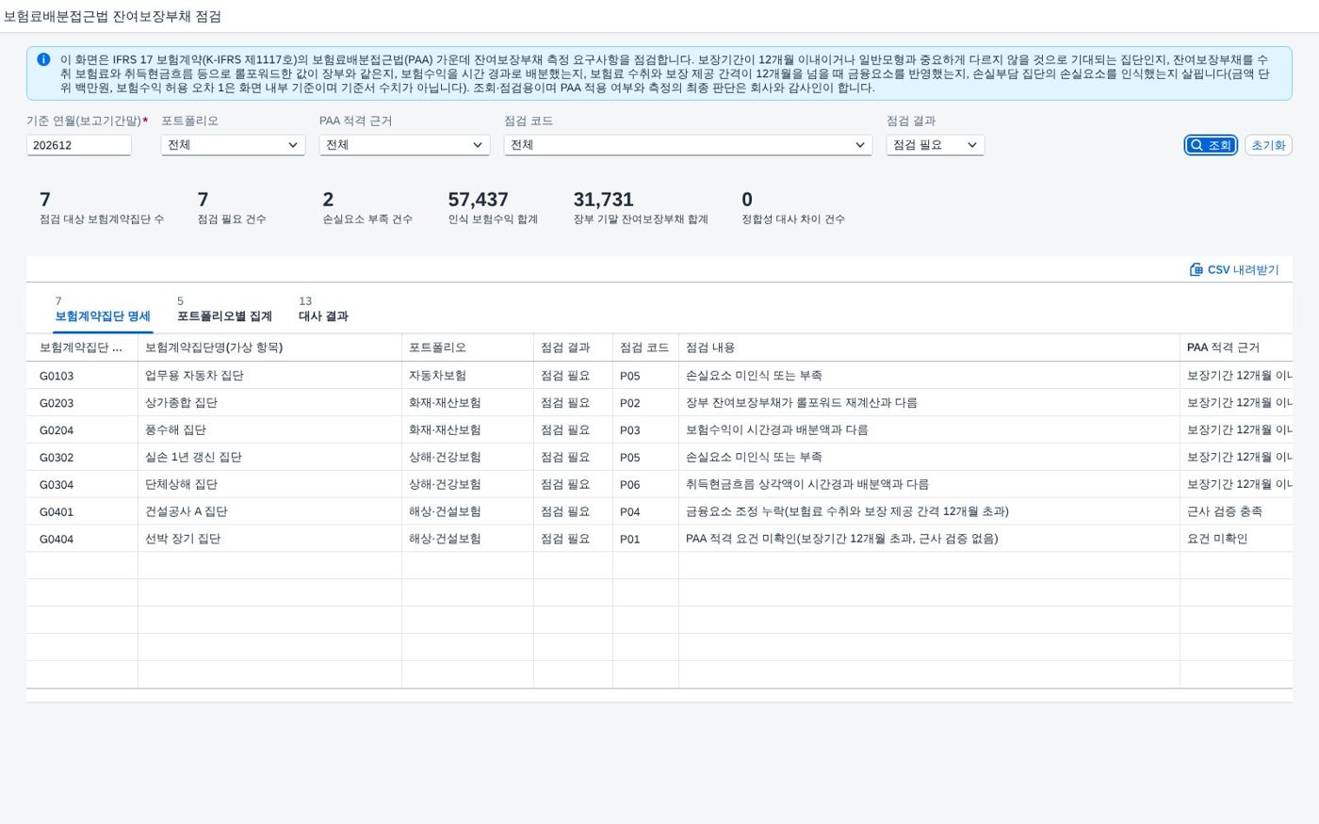Click the 점검 코드 column header
This screenshot has width=1319, height=824.
tap(645, 347)
